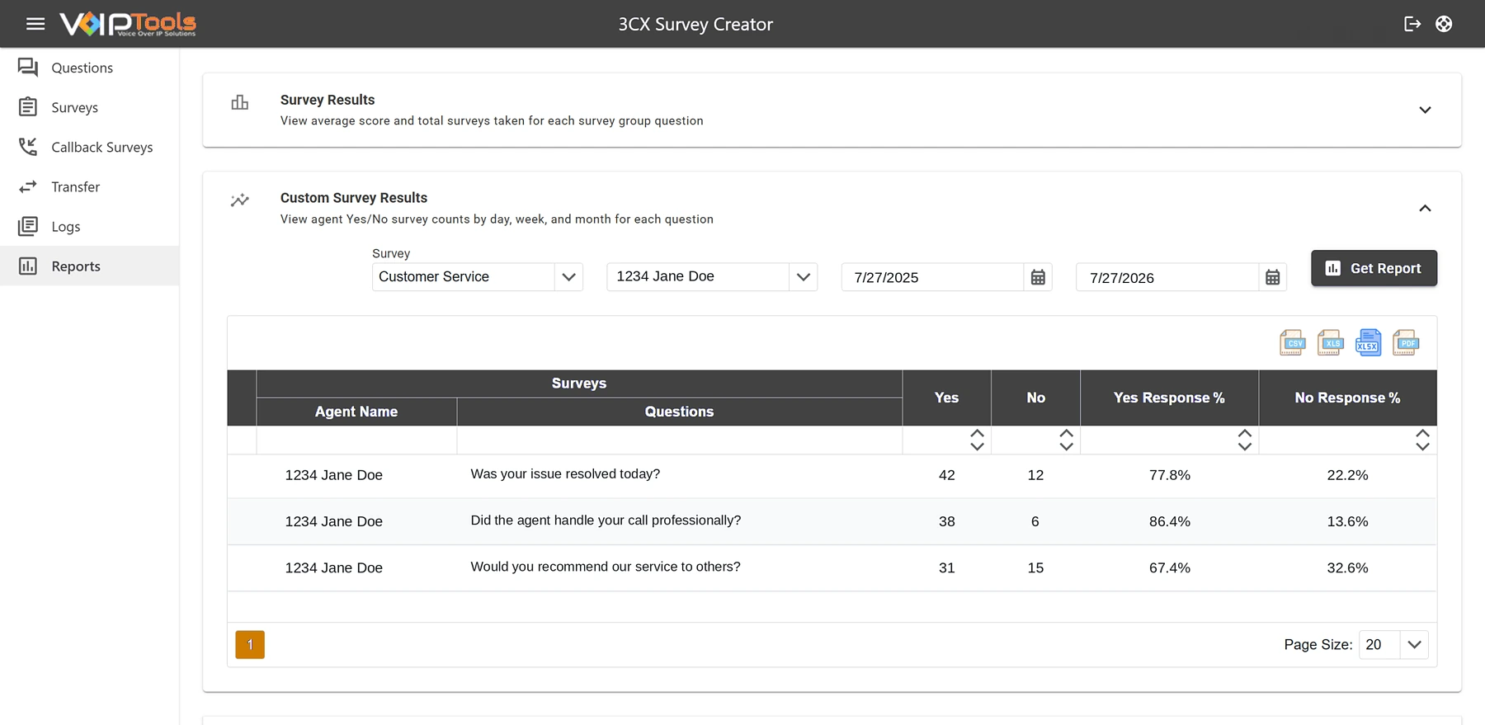Click the 86.4% Yes Response value
The image size is (1485, 725).
coord(1169,521)
